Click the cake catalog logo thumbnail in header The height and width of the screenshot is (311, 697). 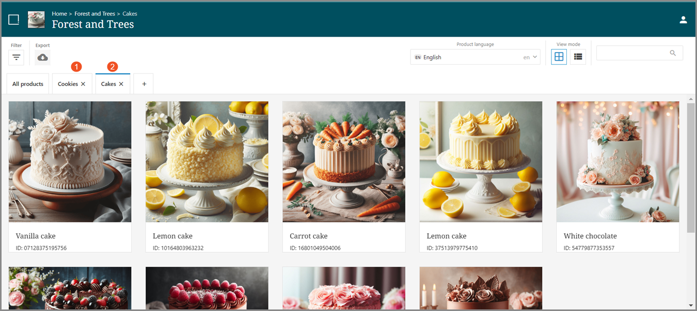[36, 20]
